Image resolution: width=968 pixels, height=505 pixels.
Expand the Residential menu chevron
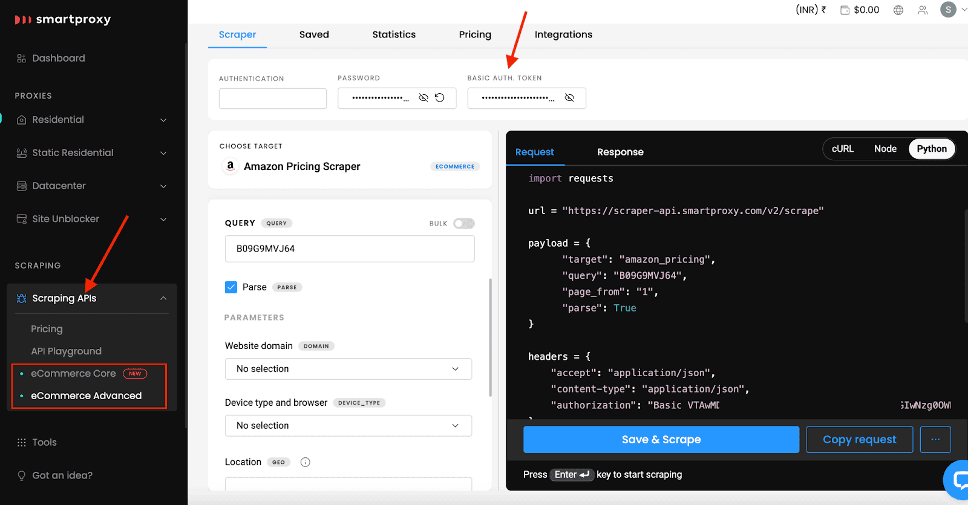pyautogui.click(x=163, y=120)
